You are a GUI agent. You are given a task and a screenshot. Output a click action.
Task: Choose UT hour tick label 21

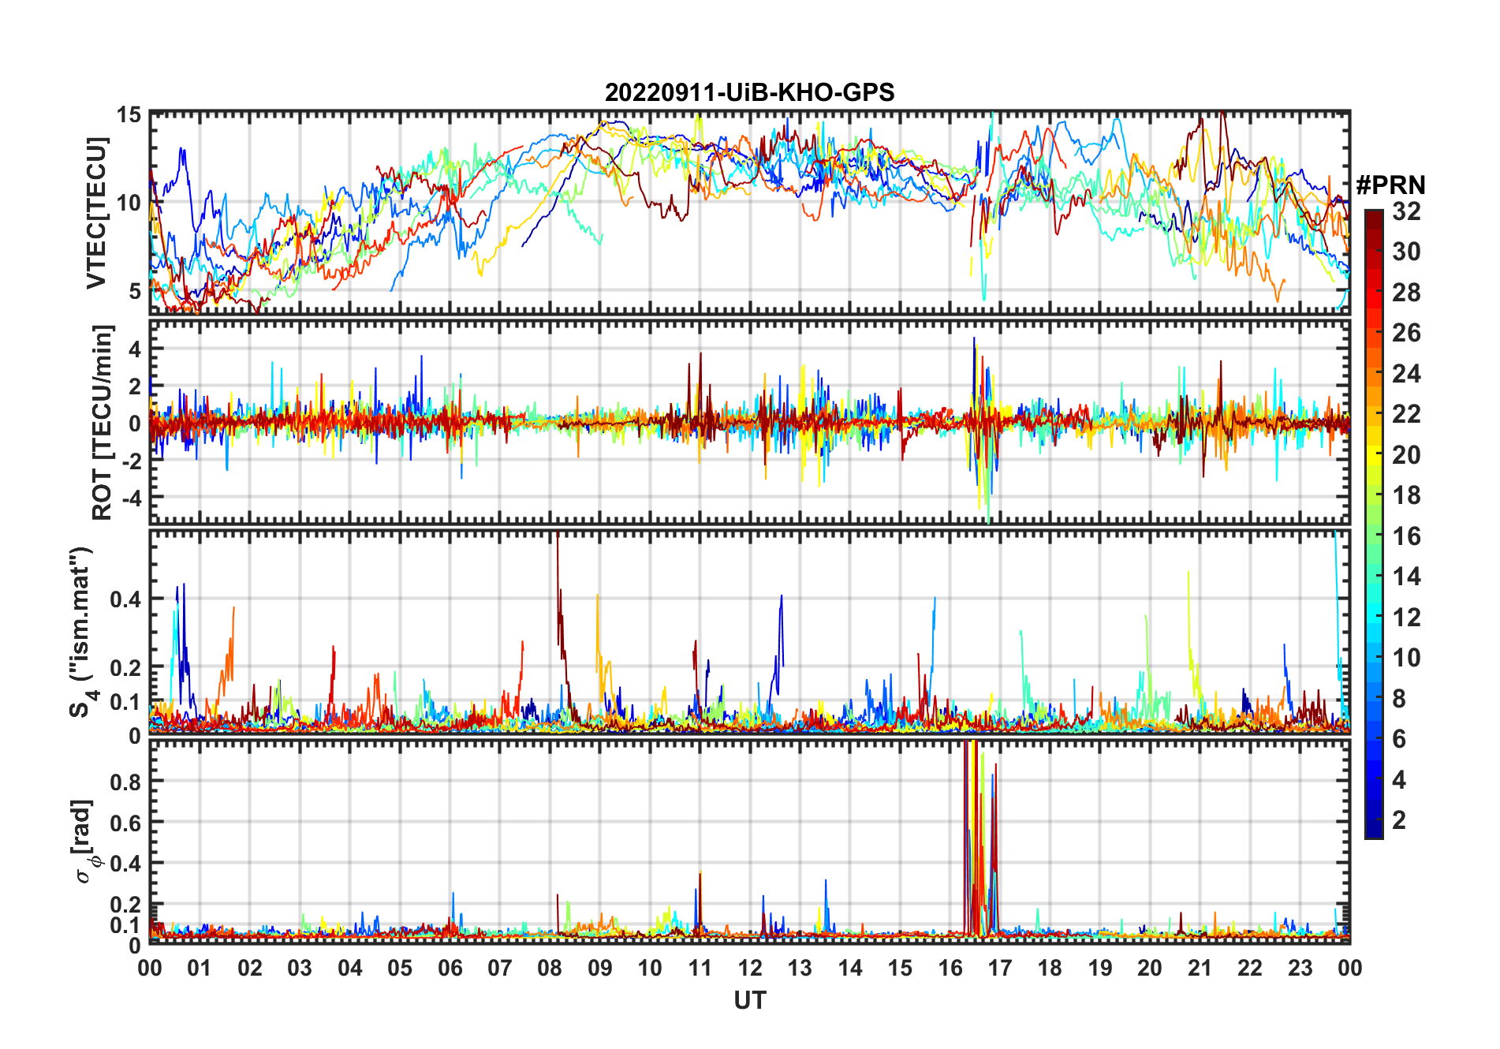[1200, 968]
